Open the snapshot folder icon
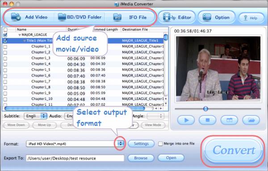The width and height of the screenshot is (268, 171). (251, 120)
